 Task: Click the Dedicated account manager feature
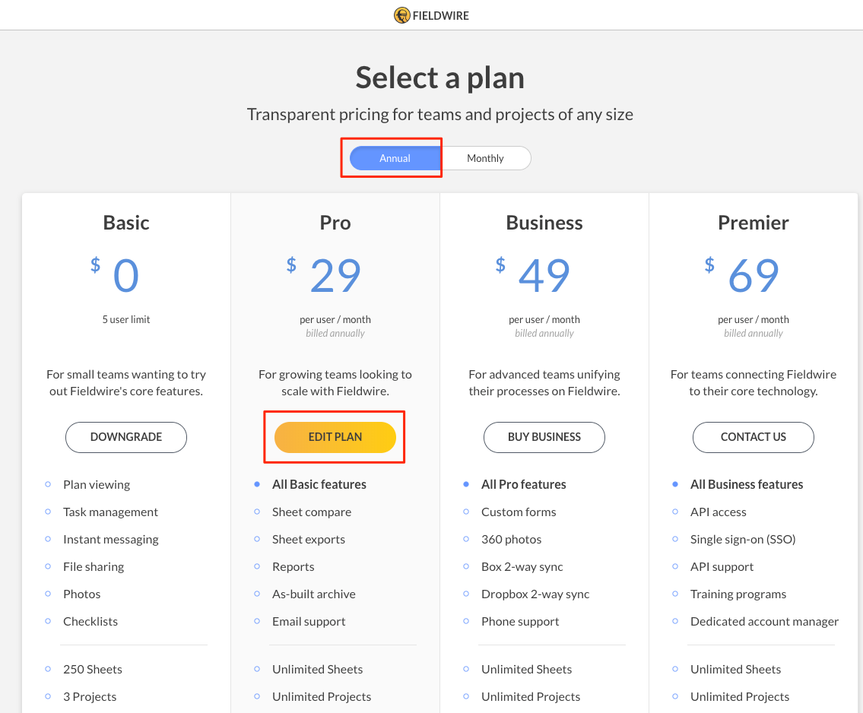coord(764,622)
